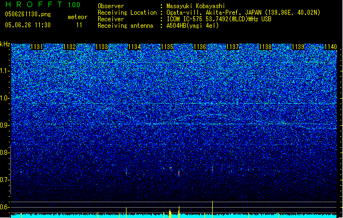Select the filename 0506261130.png
The height and width of the screenshot is (218, 343).
point(28,14)
